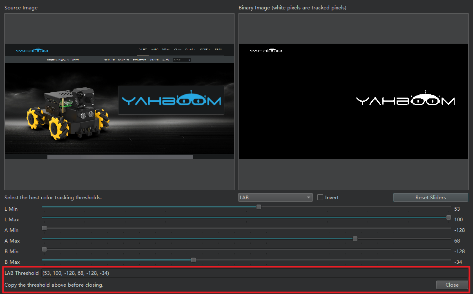This screenshot has width=473, height=294.
Task: Open the LAB color space dropdown
Action: [x=275, y=198]
